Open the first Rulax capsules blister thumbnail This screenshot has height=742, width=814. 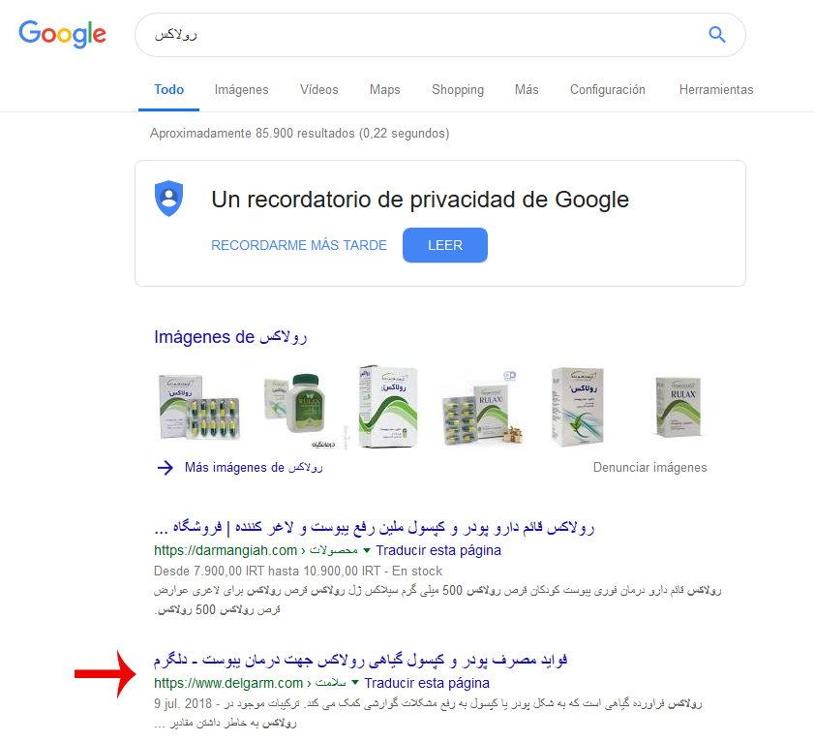199,407
